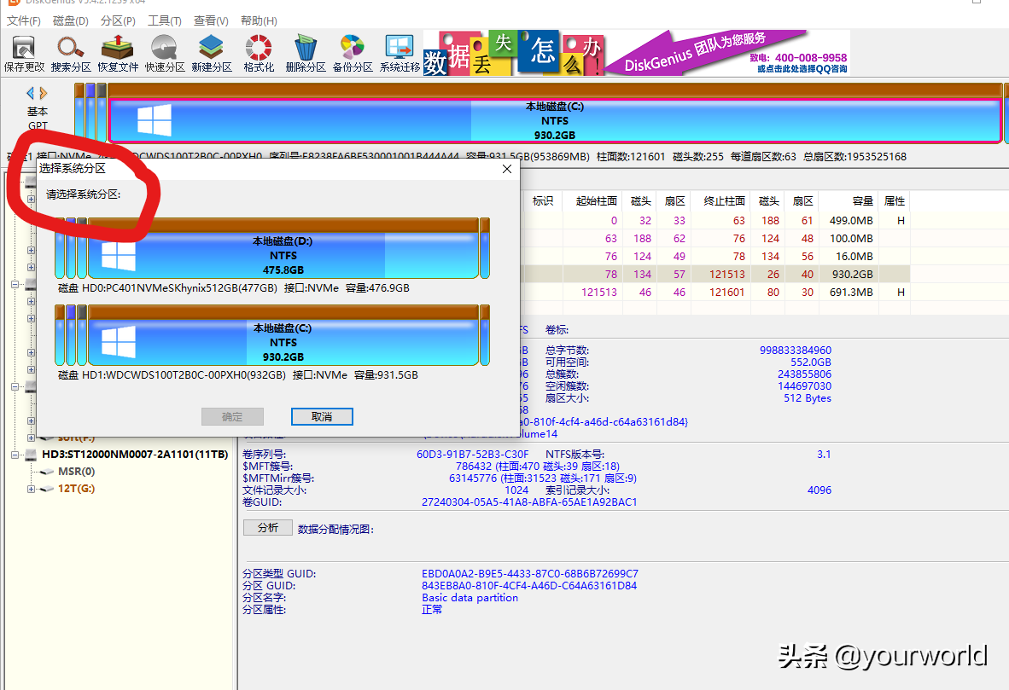Image resolution: width=1009 pixels, height=690 pixels.
Task: Select the 12T(G:) partition in tree
Action: pos(76,489)
